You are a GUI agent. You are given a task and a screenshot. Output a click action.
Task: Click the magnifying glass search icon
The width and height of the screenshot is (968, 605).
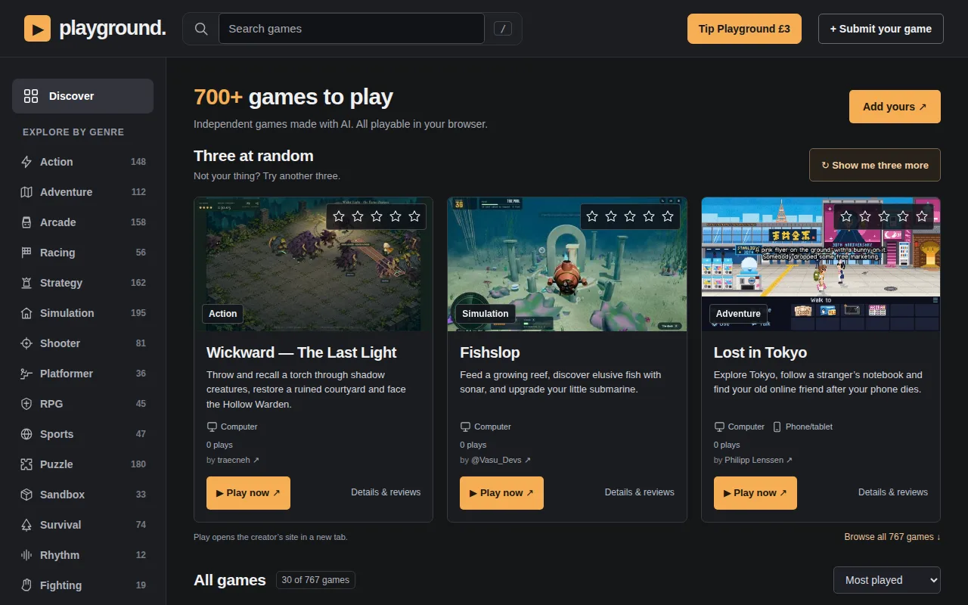point(201,29)
